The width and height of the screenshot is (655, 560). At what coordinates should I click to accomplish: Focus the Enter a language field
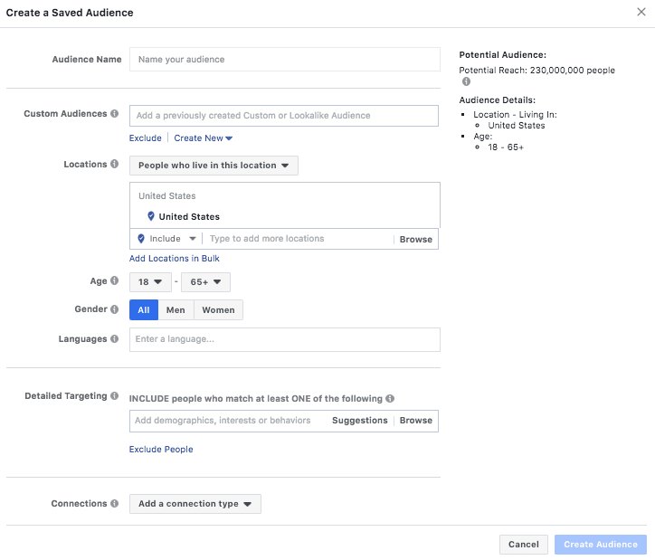(285, 339)
